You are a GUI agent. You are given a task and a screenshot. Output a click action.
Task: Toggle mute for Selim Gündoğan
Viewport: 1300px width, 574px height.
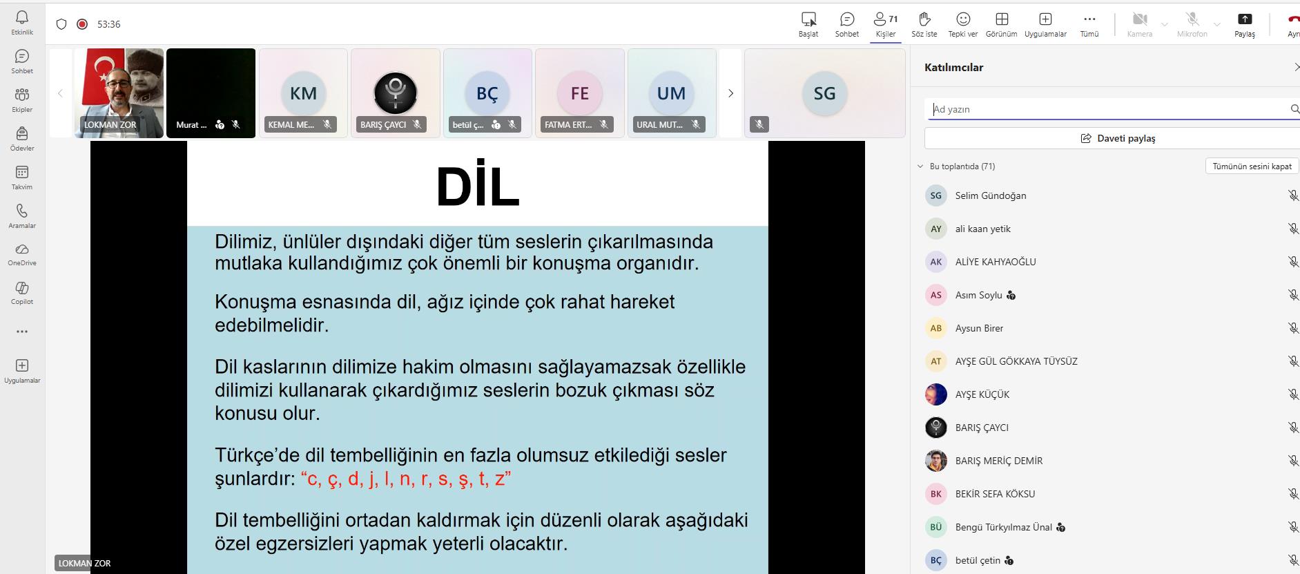coord(1292,195)
